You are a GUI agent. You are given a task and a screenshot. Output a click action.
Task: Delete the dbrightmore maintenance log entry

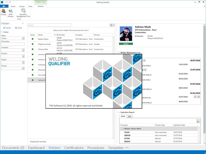pyautogui.click(x=199, y=97)
